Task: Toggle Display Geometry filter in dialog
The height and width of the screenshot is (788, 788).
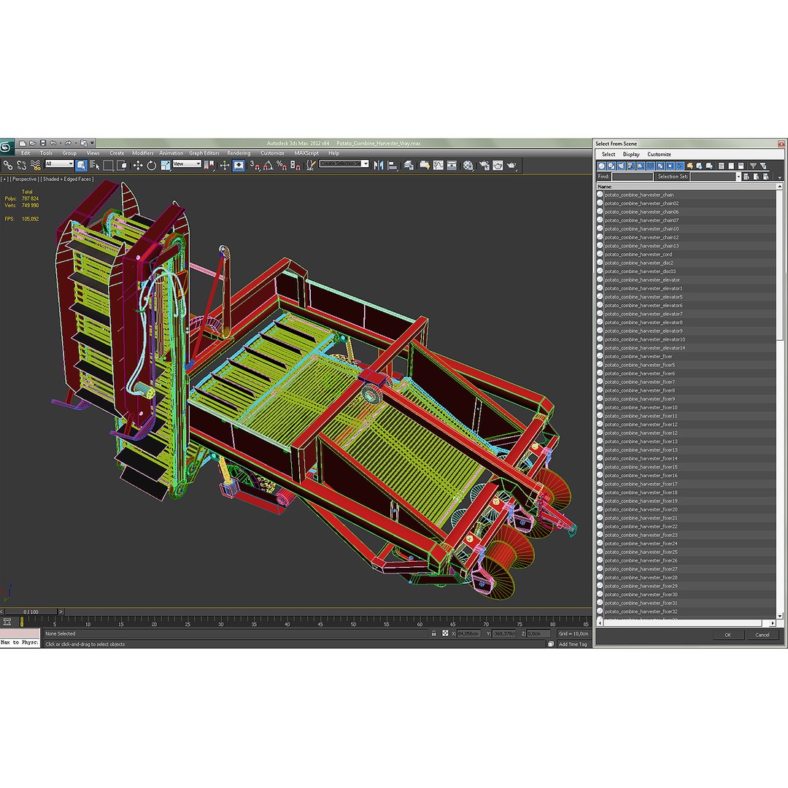Action: coord(601,166)
